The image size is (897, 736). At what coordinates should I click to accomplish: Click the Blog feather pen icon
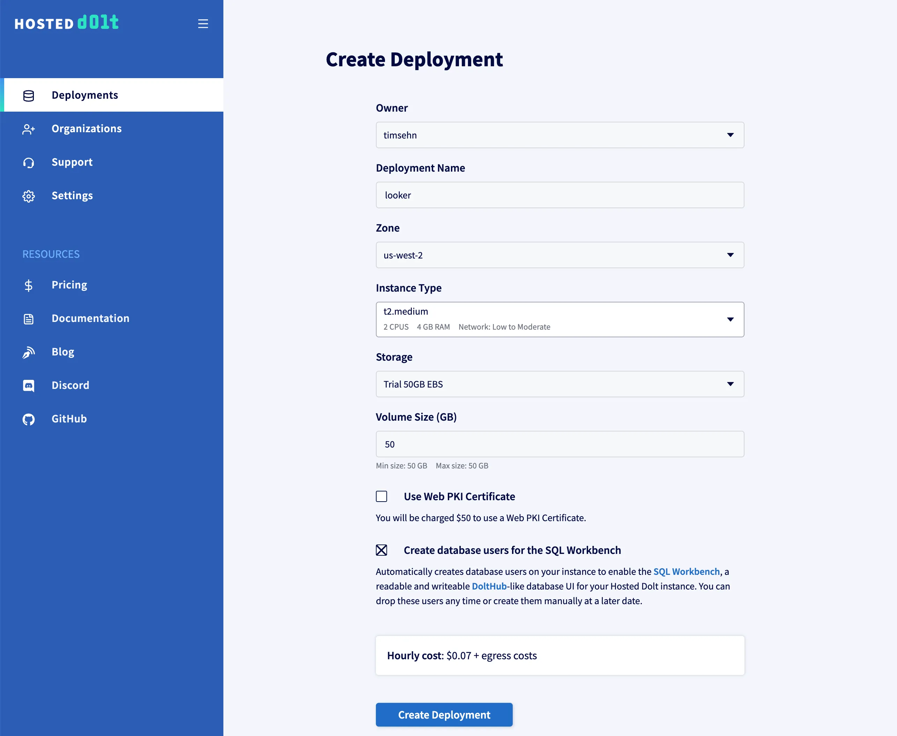pos(28,352)
